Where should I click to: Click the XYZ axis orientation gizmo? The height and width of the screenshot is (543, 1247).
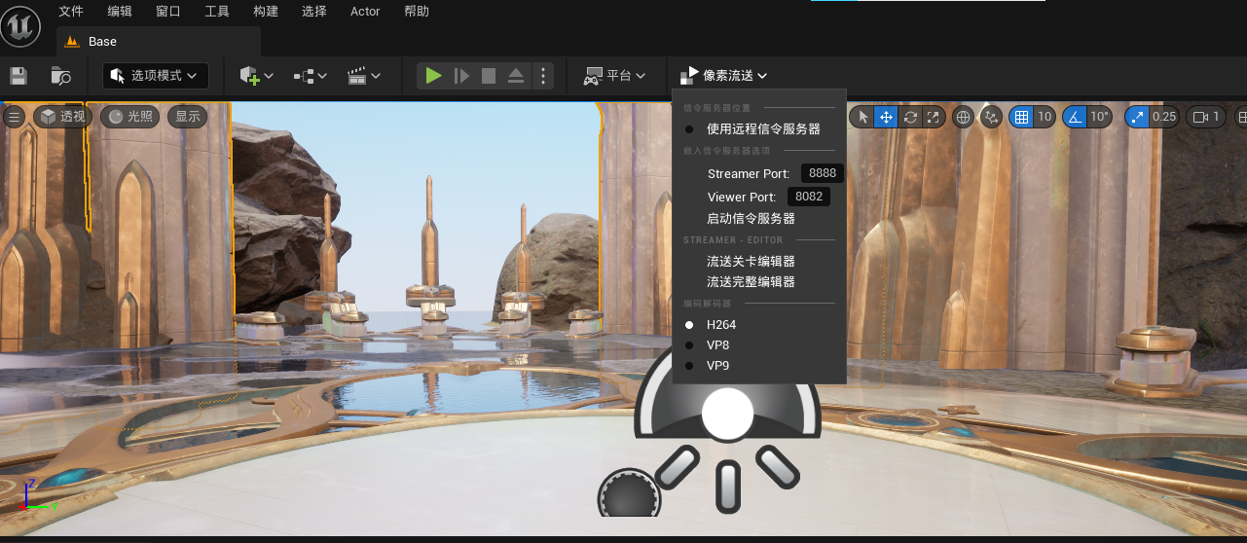pos(38,495)
